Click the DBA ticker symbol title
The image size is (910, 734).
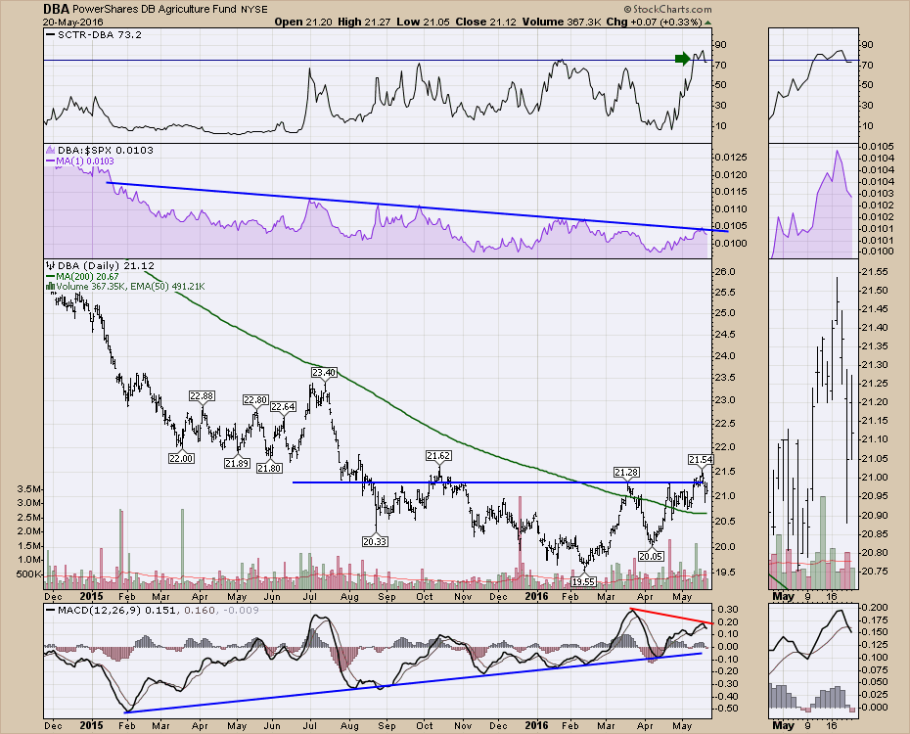[57, 9]
